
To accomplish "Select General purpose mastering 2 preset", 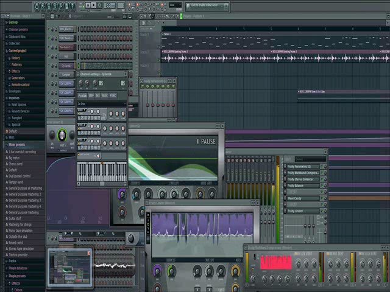I will coord(24,195).
